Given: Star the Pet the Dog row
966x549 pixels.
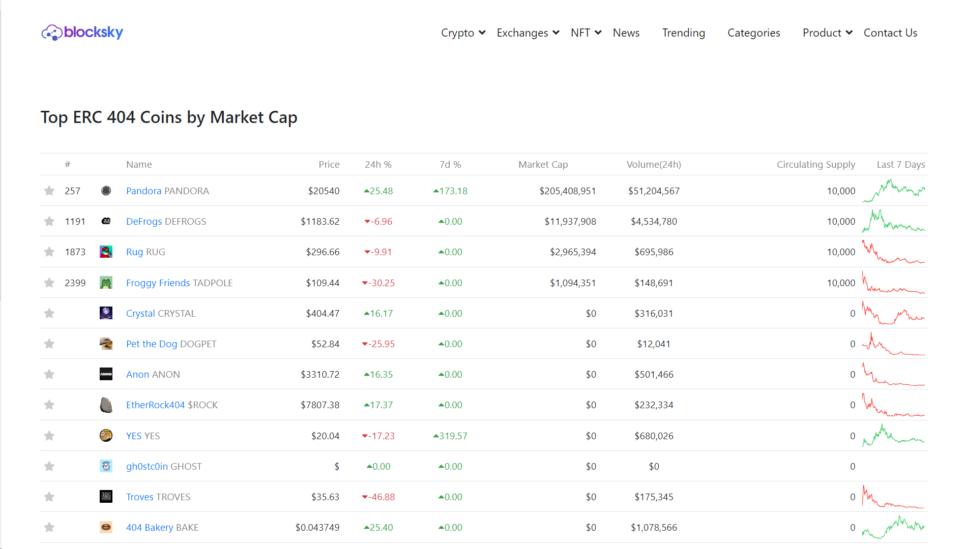Looking at the screenshot, I should (x=49, y=344).
